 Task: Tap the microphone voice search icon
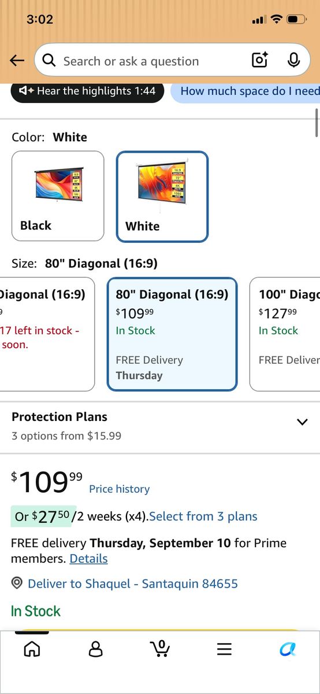click(293, 60)
